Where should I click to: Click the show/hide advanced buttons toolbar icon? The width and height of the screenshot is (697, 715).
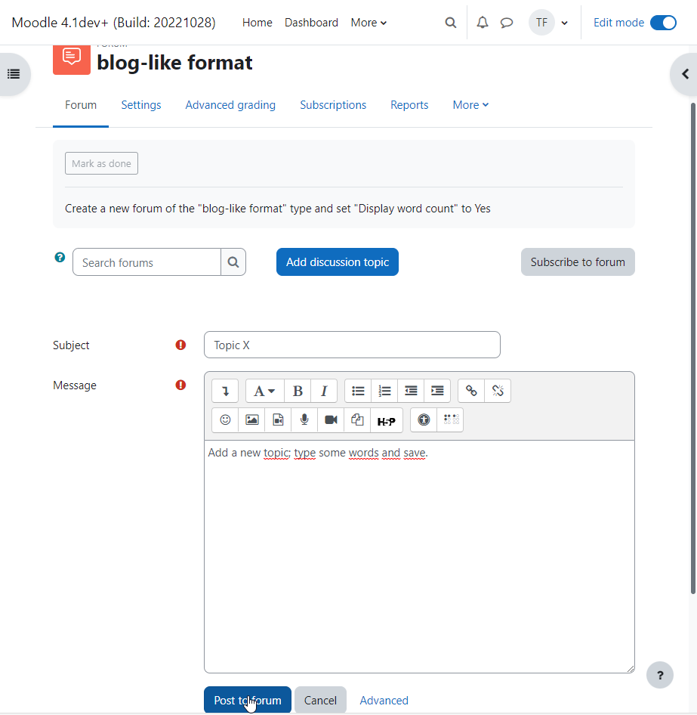point(225,391)
